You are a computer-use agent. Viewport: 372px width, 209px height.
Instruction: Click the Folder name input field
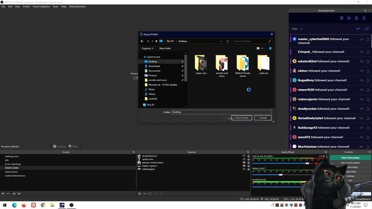[221, 112]
